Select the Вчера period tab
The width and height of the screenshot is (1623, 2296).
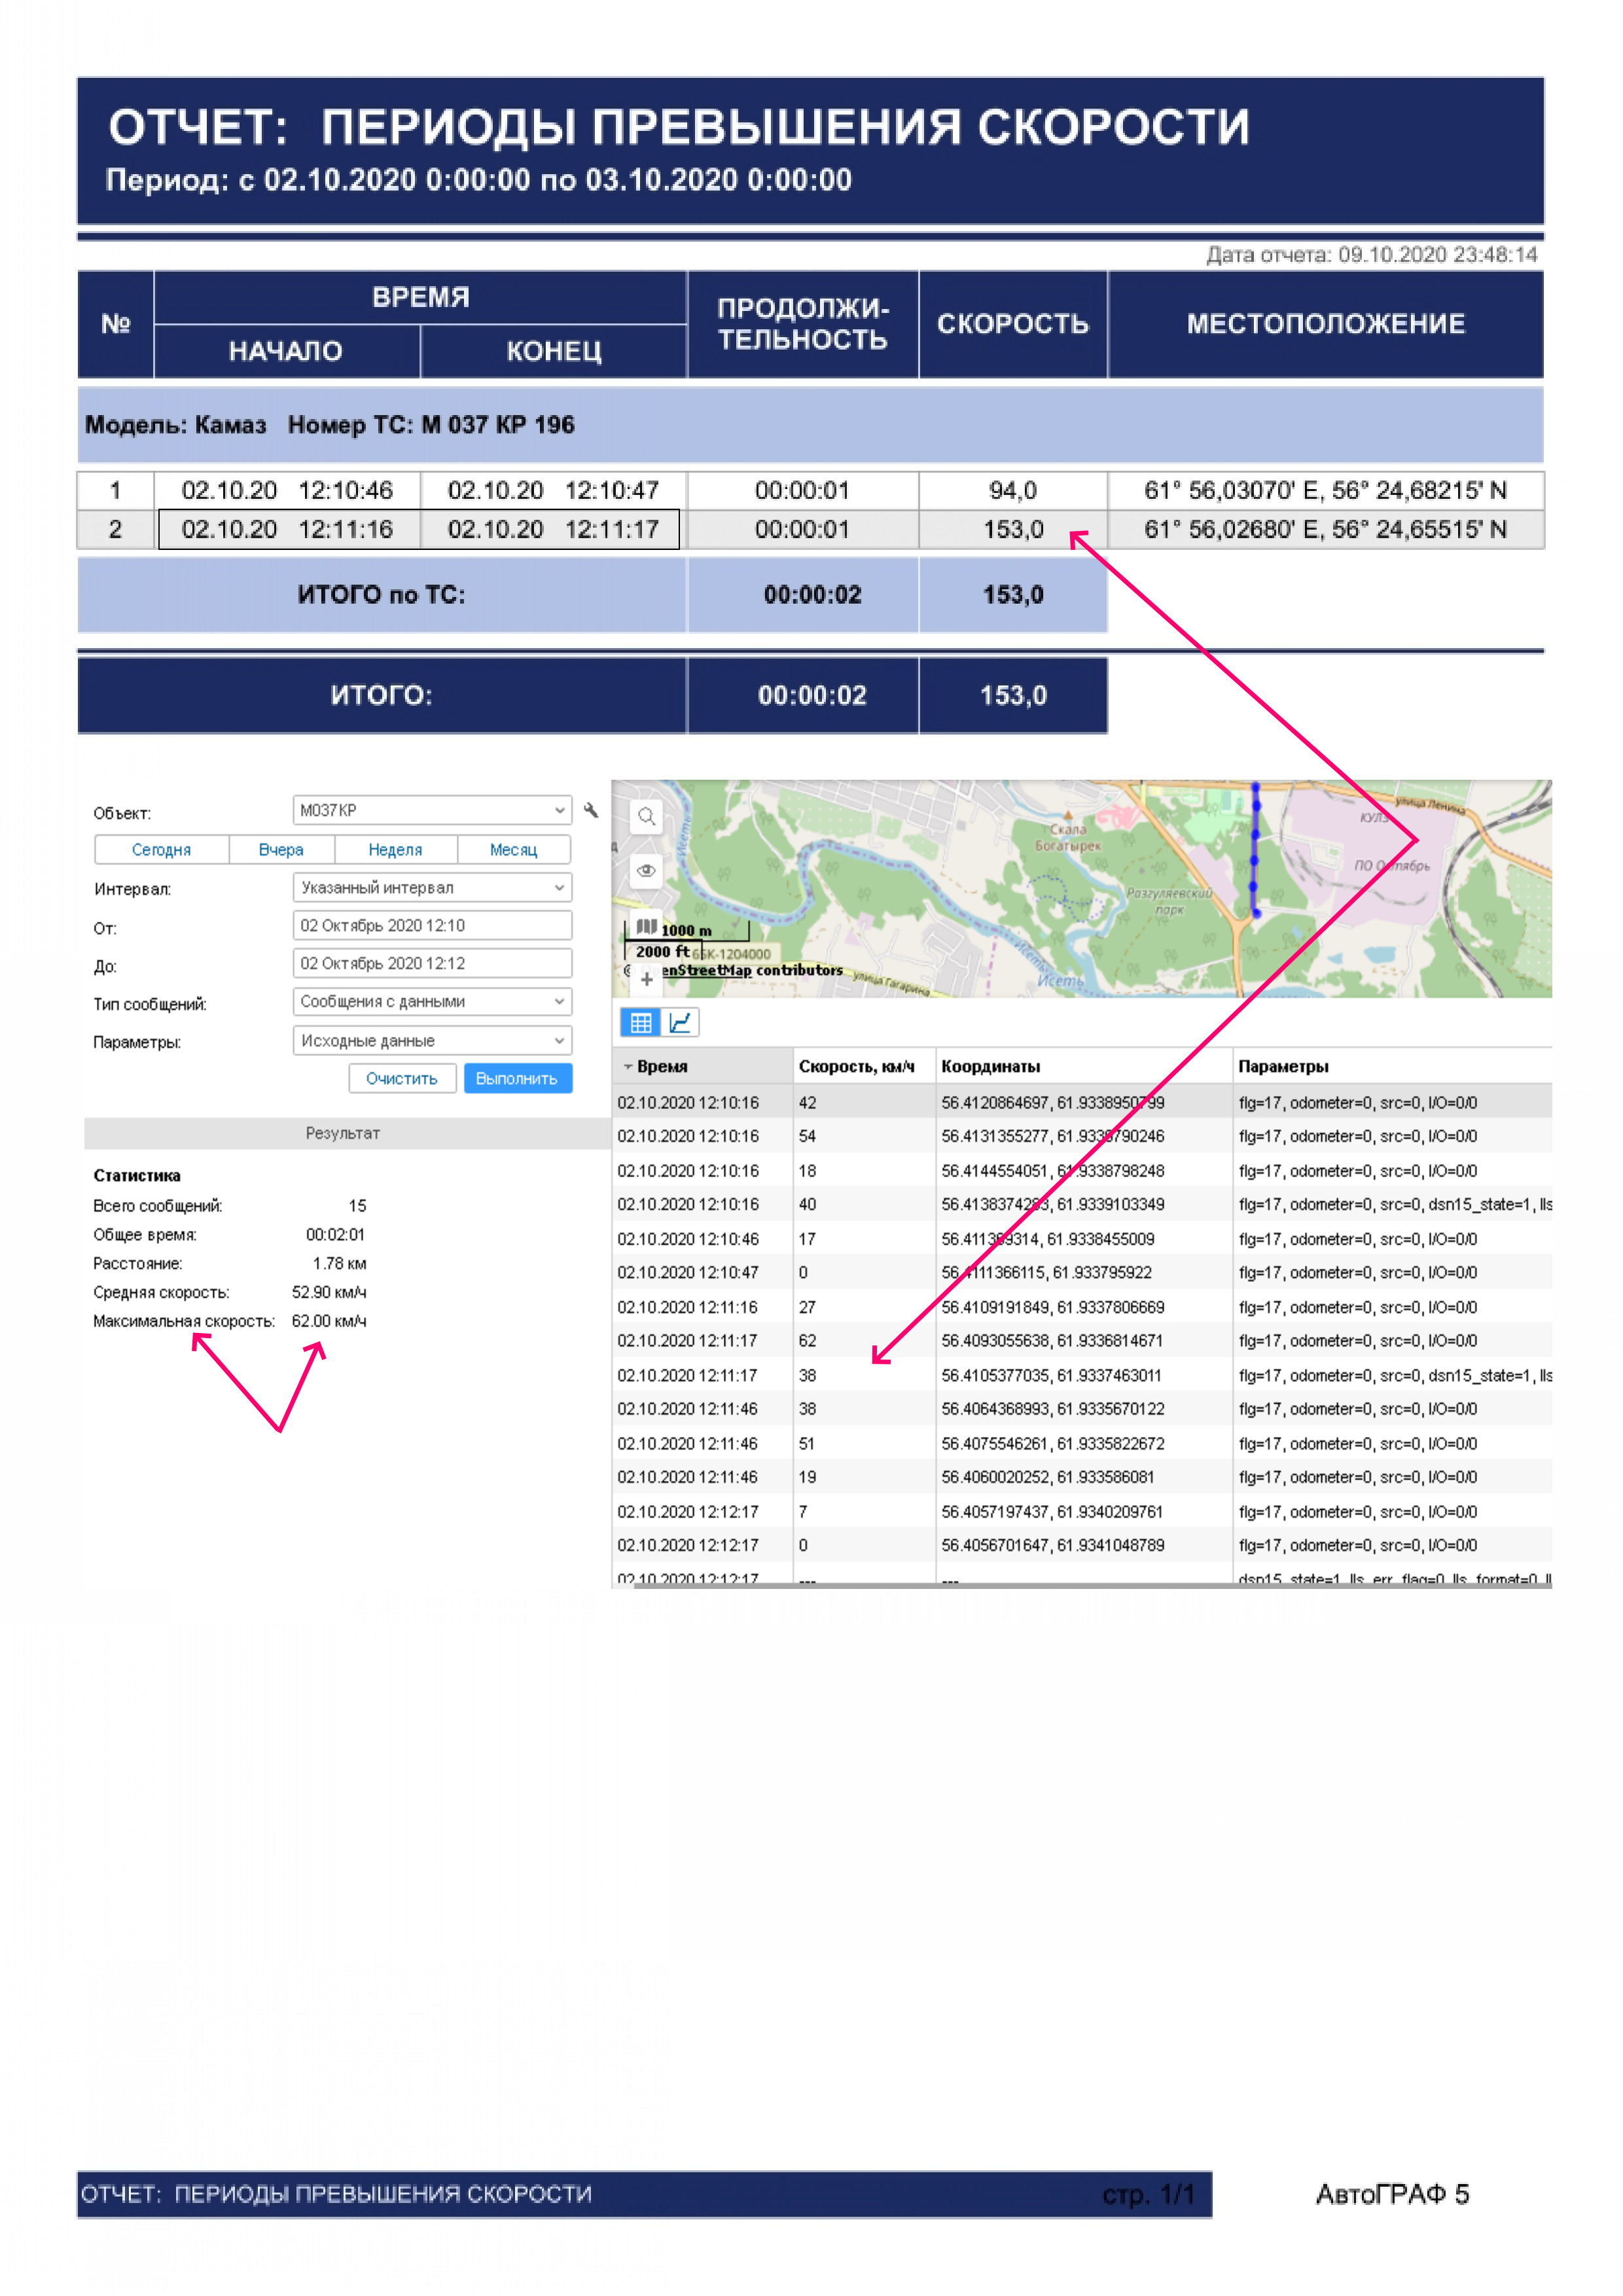[281, 850]
